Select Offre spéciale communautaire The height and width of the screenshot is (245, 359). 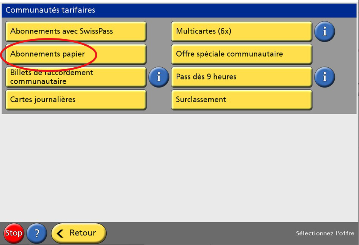241,54
